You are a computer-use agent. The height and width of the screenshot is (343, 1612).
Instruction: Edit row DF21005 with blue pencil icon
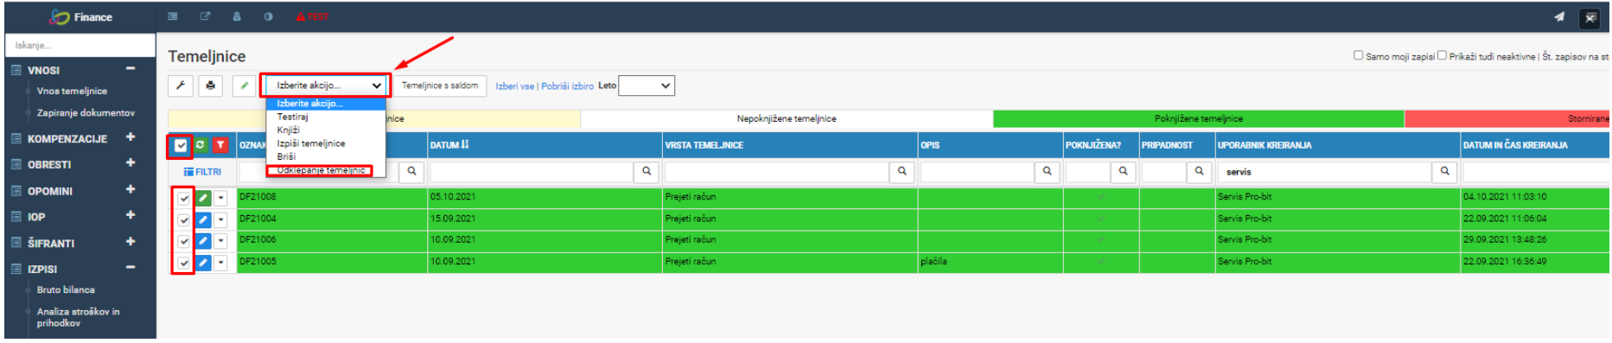pyautogui.click(x=203, y=262)
